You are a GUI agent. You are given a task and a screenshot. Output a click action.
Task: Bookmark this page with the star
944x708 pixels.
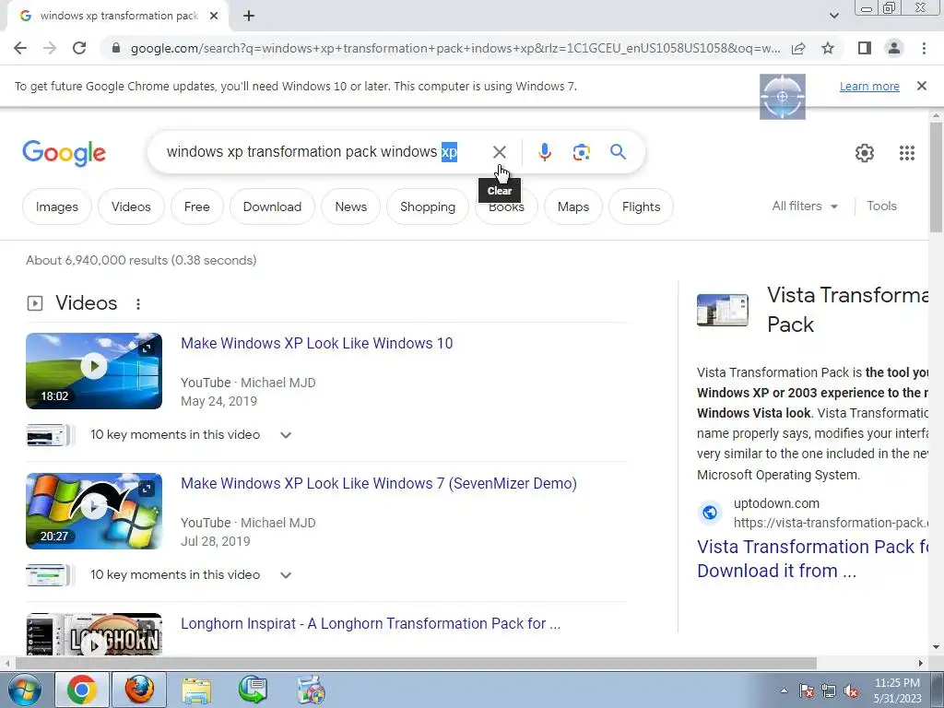click(828, 48)
